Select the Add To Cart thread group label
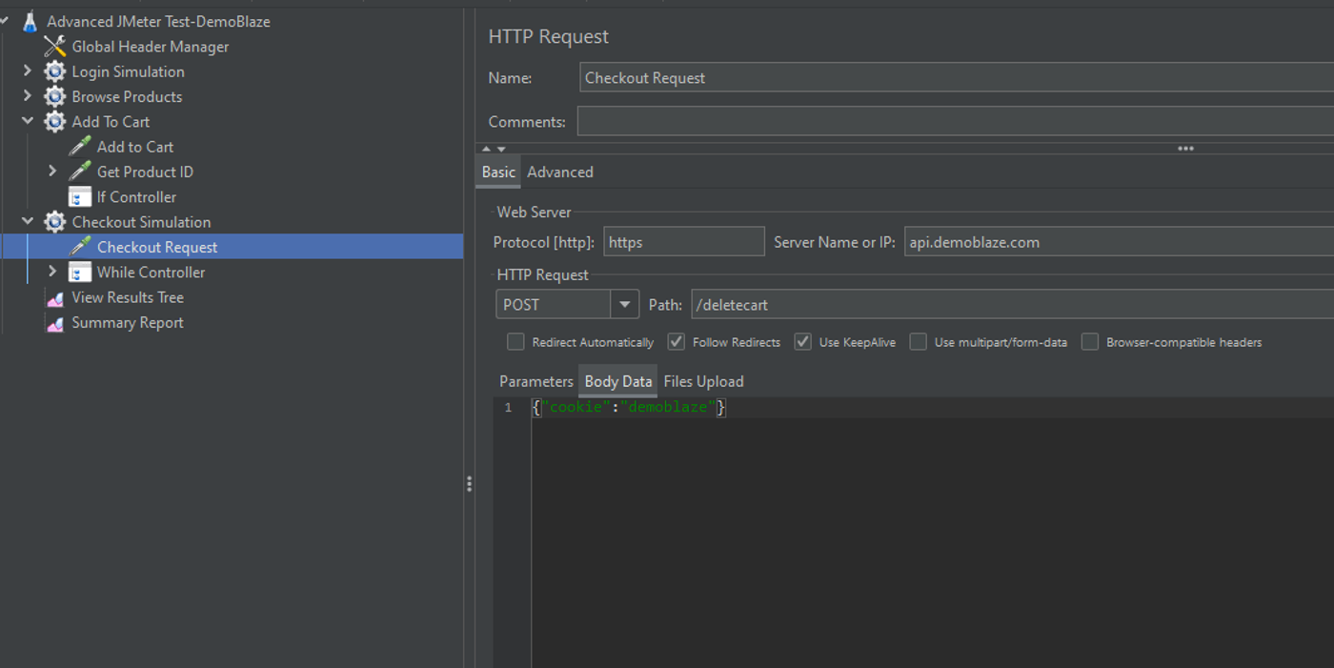Viewport: 1334px width, 668px height. (x=111, y=122)
